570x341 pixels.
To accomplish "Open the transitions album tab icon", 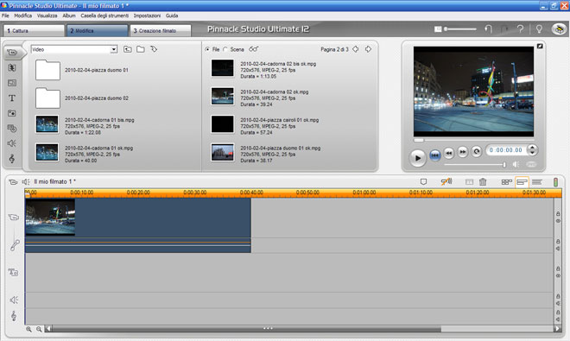I will (12, 67).
